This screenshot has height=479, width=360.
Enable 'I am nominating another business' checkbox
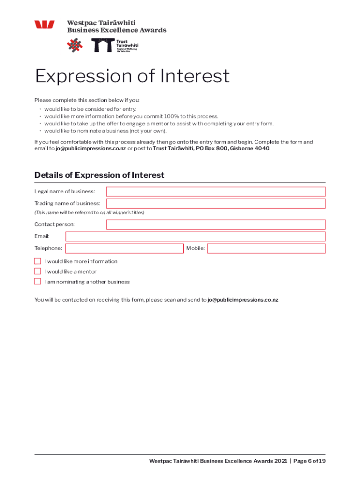coord(37,282)
